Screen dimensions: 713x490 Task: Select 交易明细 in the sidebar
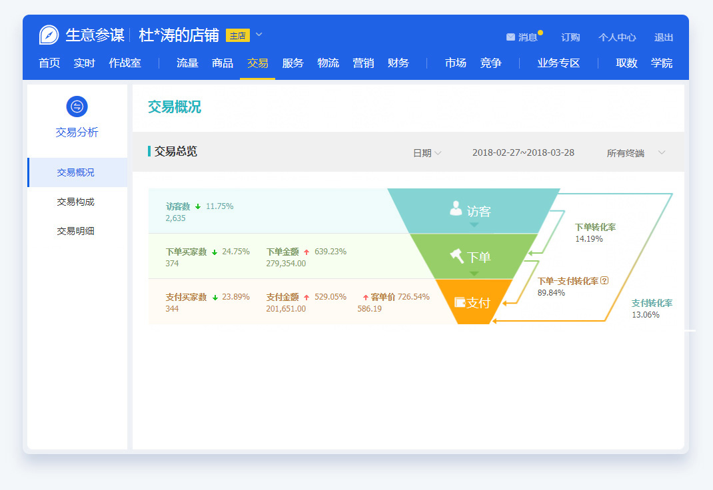76,231
